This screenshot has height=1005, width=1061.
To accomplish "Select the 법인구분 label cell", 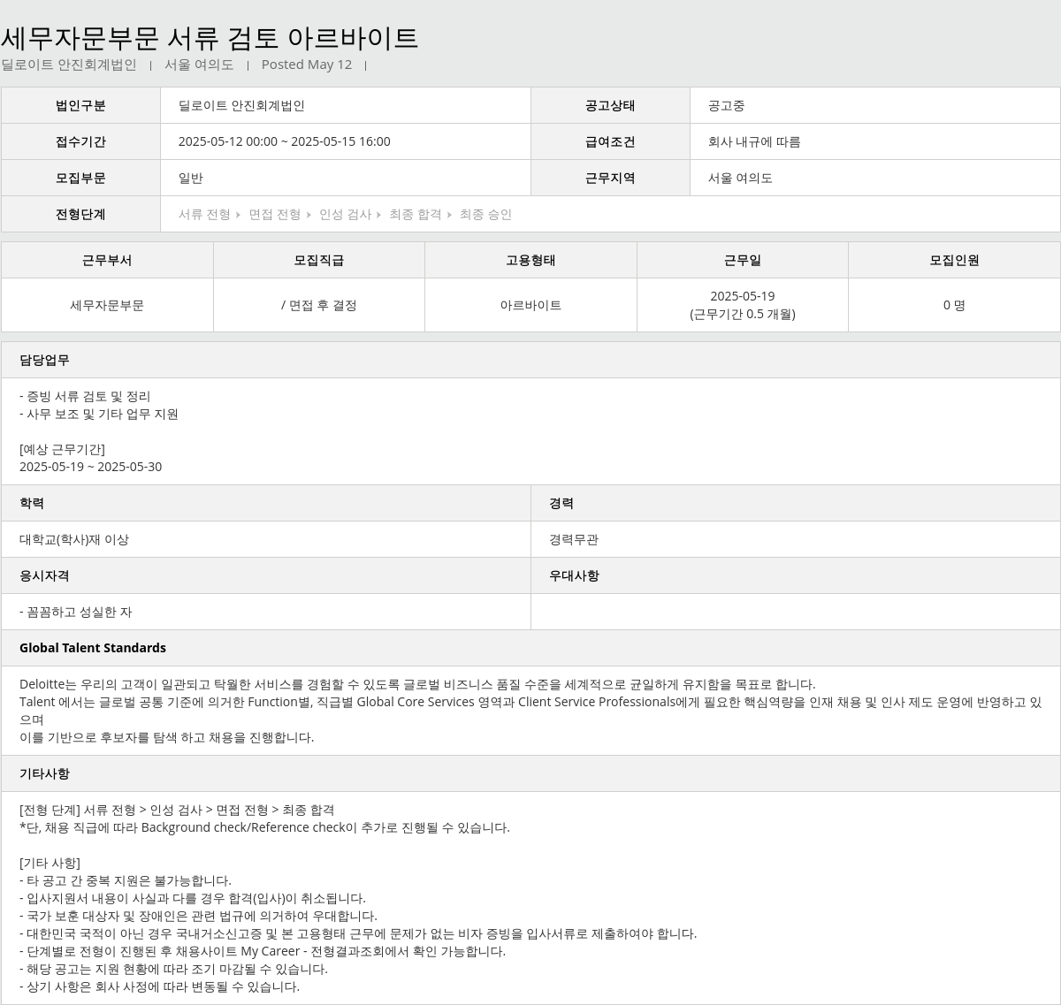I will (x=80, y=105).
